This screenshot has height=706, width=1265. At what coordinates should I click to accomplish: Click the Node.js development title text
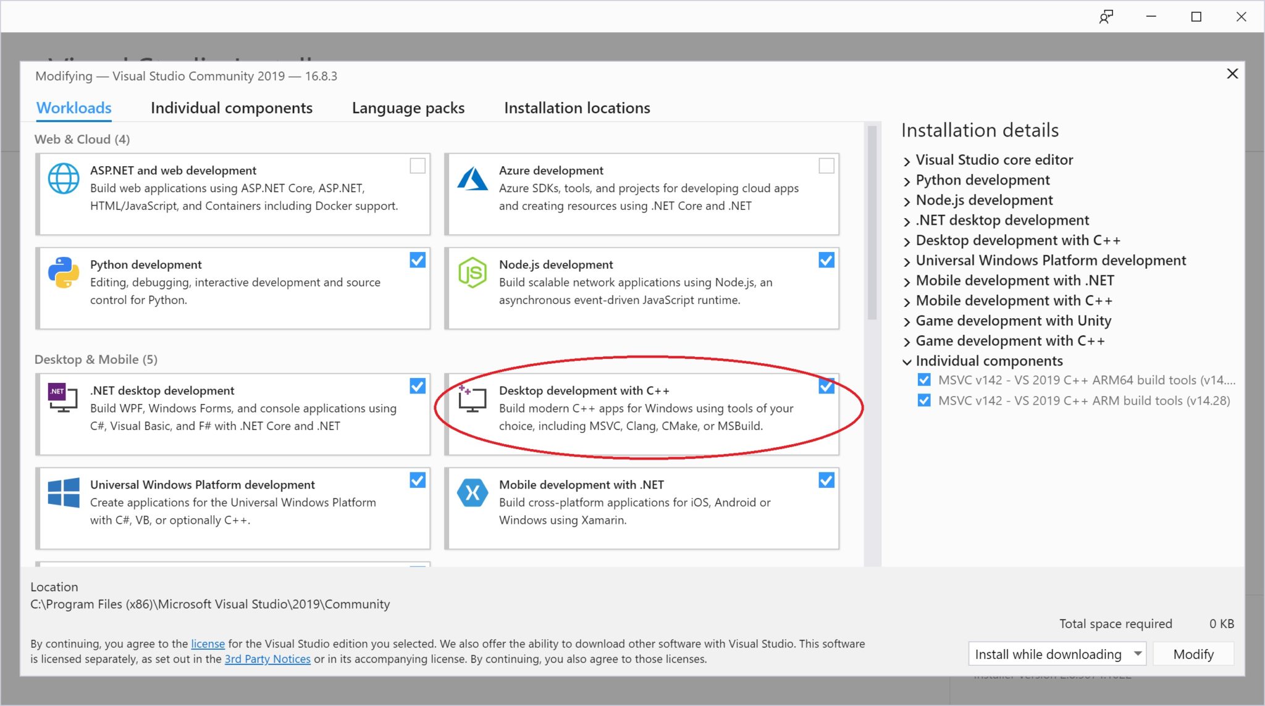[x=556, y=265]
